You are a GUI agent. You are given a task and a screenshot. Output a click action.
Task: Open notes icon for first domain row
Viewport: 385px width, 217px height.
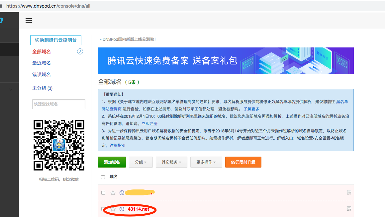tap(349, 192)
